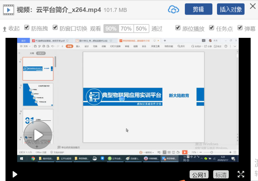Turn off the 弹幕 checkbox
Viewport: 258px width, 181px height.
click(x=240, y=28)
